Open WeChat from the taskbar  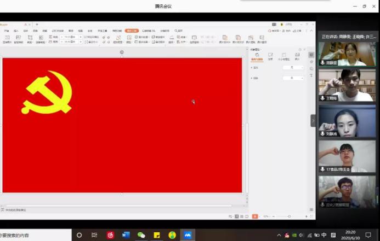[x=141, y=235]
